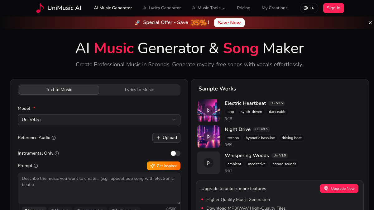374x210 pixels.
Task: Click the Sign in button
Action: pyautogui.click(x=333, y=8)
